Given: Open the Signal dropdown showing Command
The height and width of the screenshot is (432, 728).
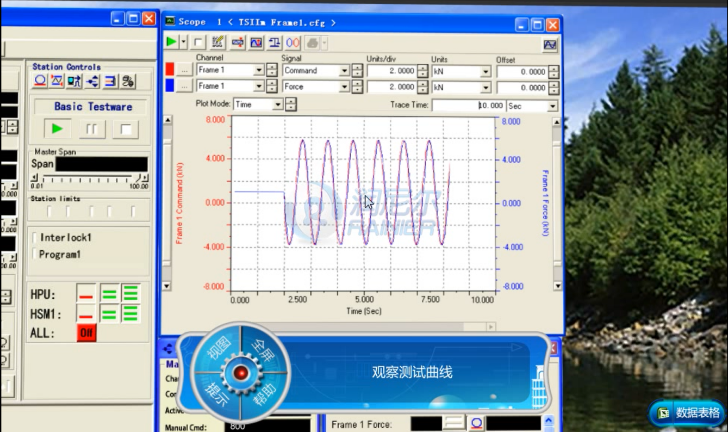Looking at the screenshot, I should coord(344,71).
